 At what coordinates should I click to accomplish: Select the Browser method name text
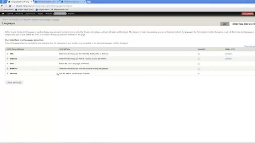coord(14,69)
